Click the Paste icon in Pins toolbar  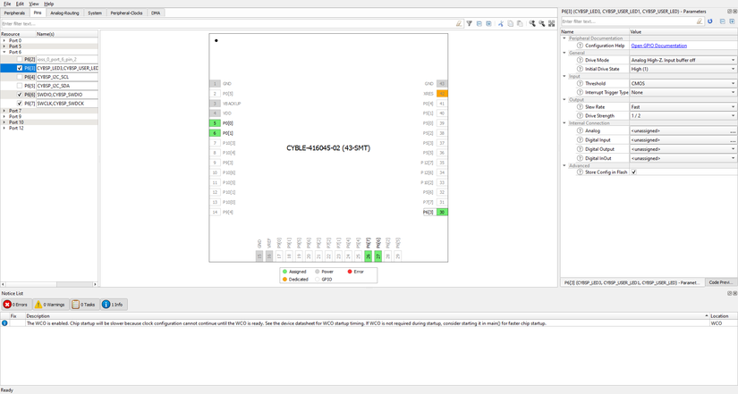click(520, 23)
